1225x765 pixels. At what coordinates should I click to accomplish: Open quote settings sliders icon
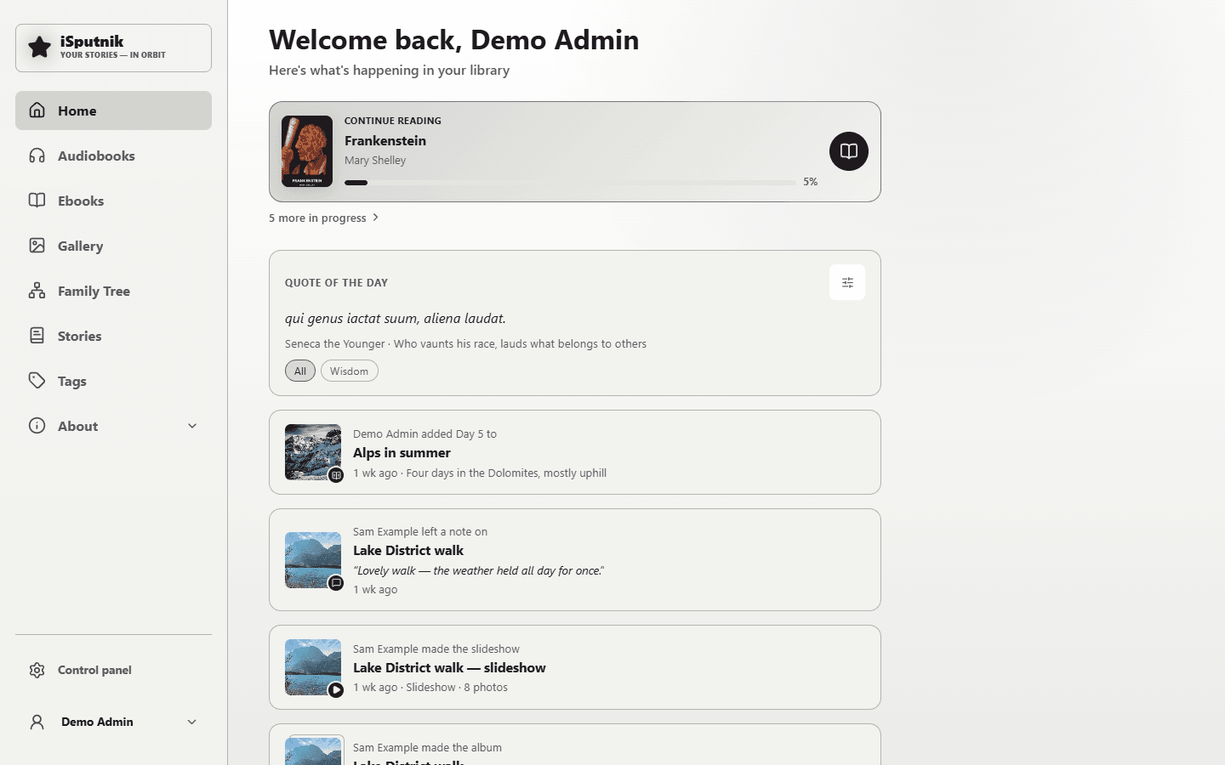(x=847, y=282)
